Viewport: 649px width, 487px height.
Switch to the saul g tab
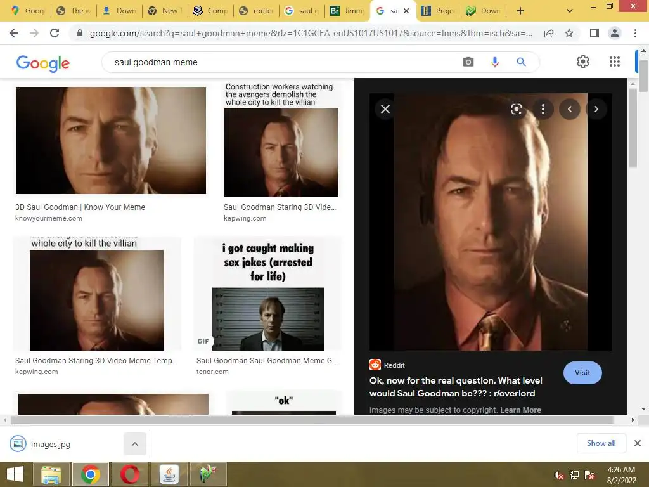[x=302, y=11]
